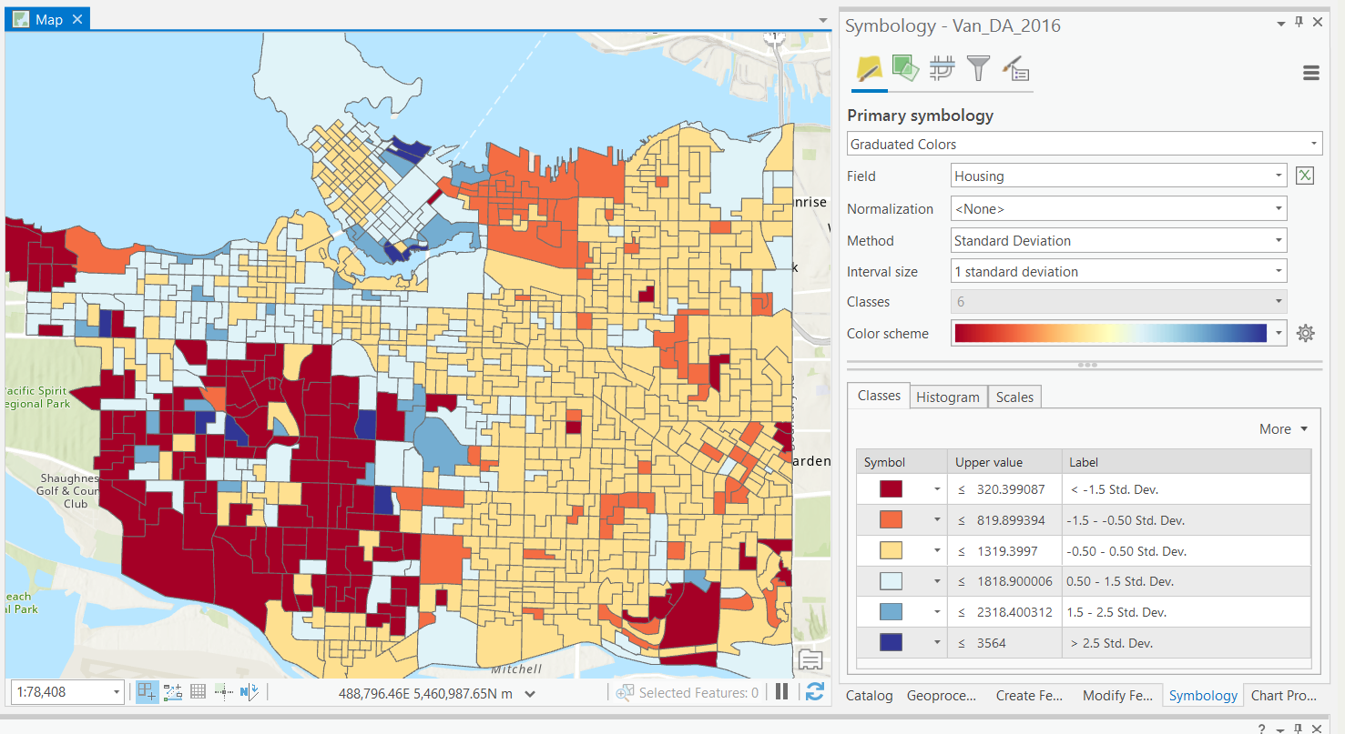Viewport: 1345px width, 734px height.
Task: Open the Display filters funnel tab
Action: 978,68
